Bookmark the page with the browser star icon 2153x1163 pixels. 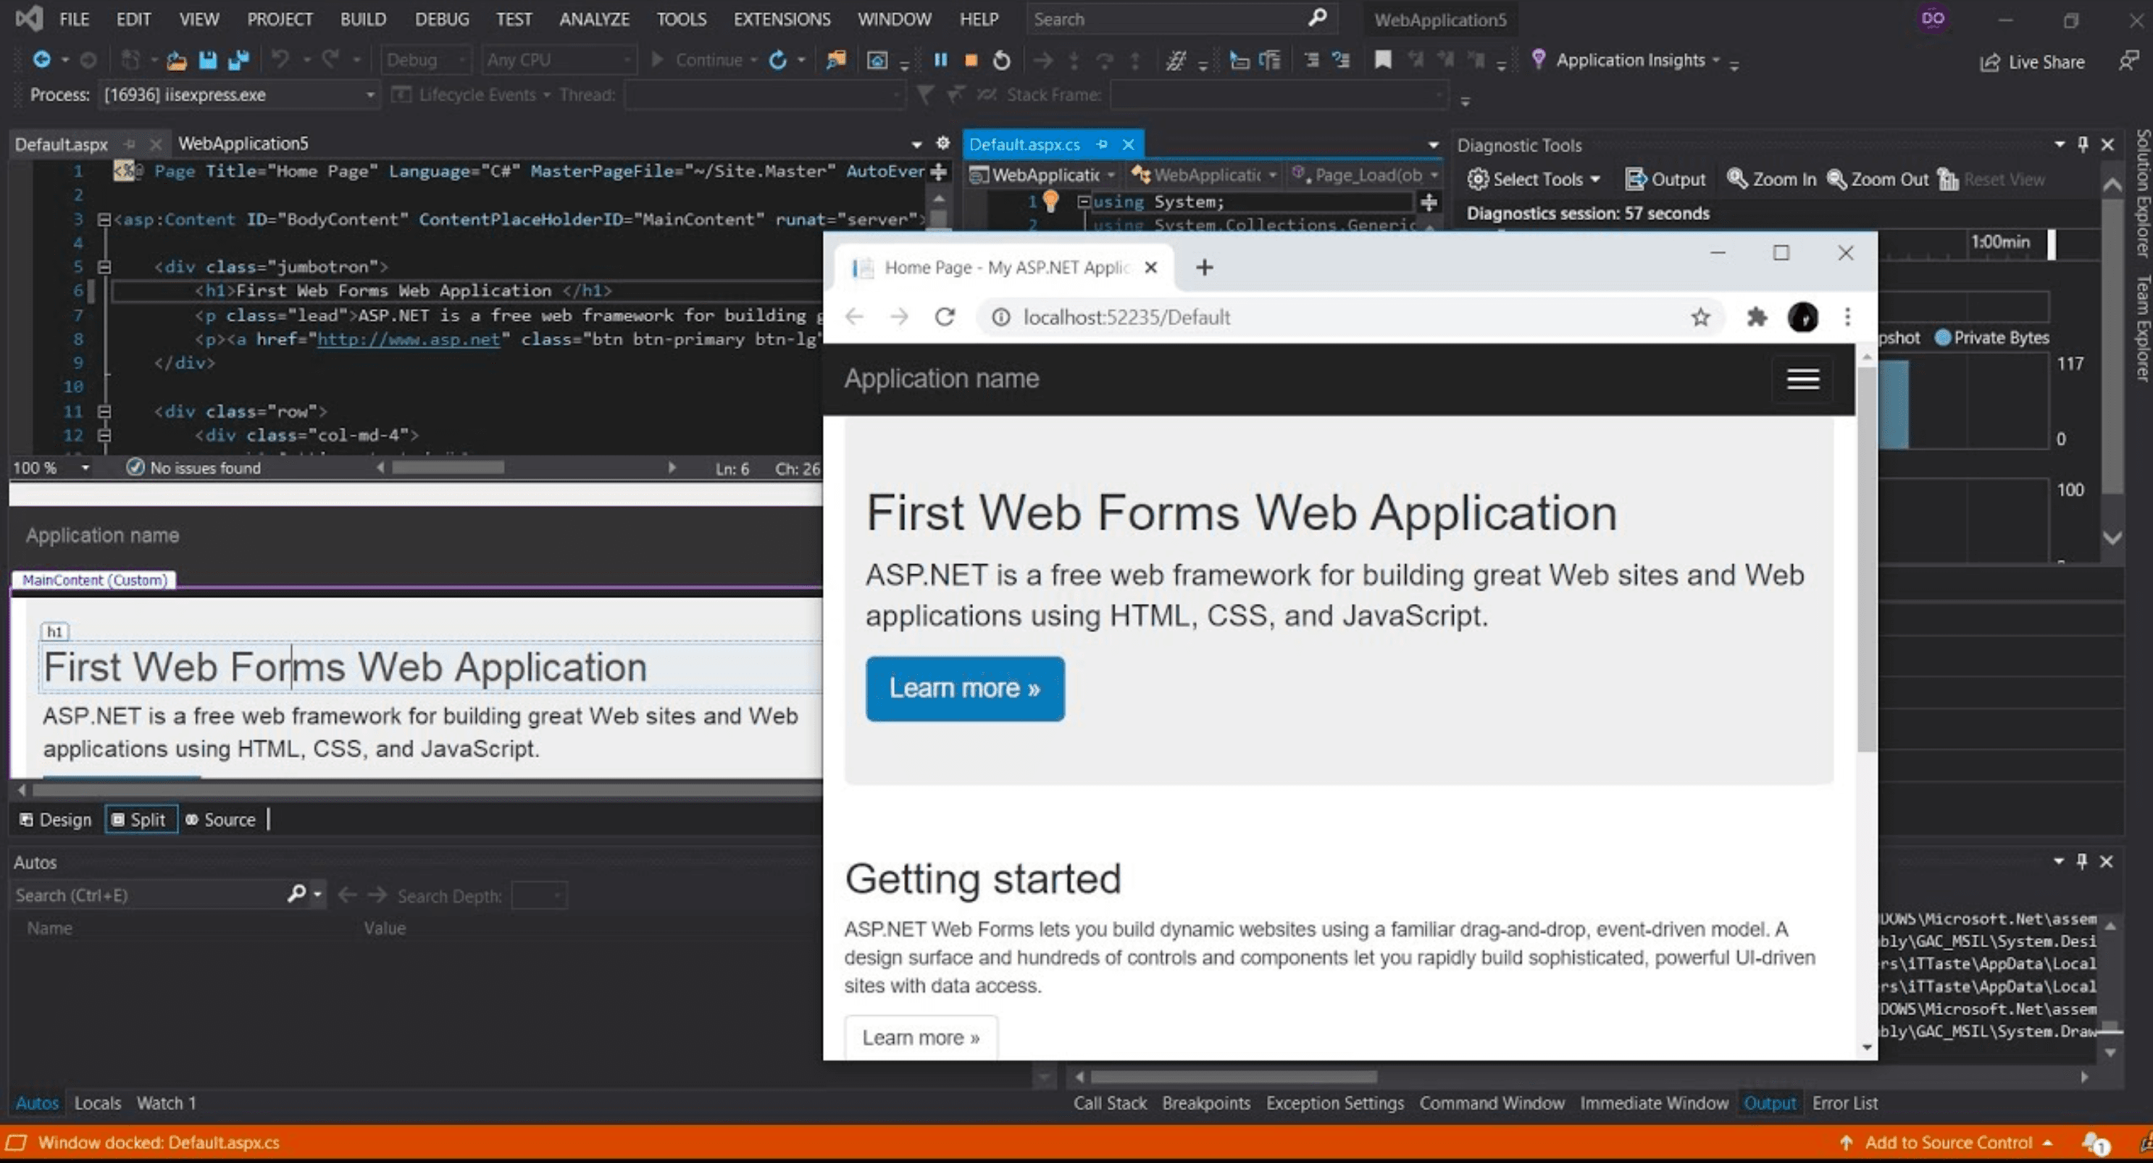(x=1700, y=317)
